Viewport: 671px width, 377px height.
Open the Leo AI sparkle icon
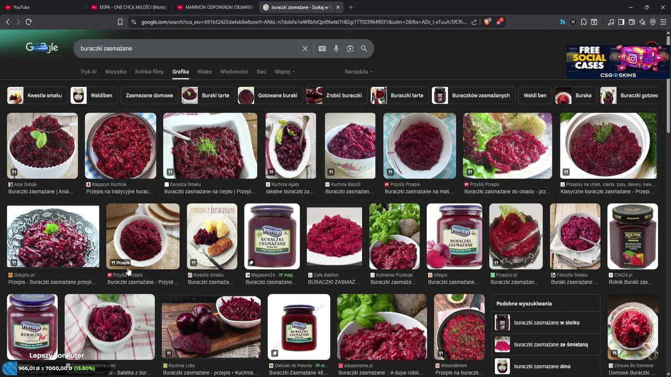642,22
